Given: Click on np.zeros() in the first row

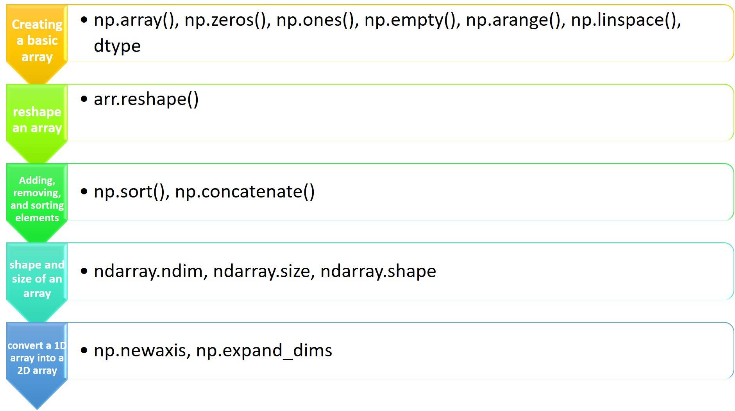Looking at the screenshot, I should pyautogui.click(x=227, y=20).
